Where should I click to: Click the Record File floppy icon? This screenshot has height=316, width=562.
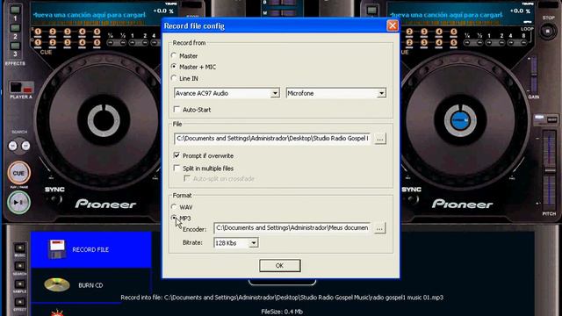pos(57,249)
